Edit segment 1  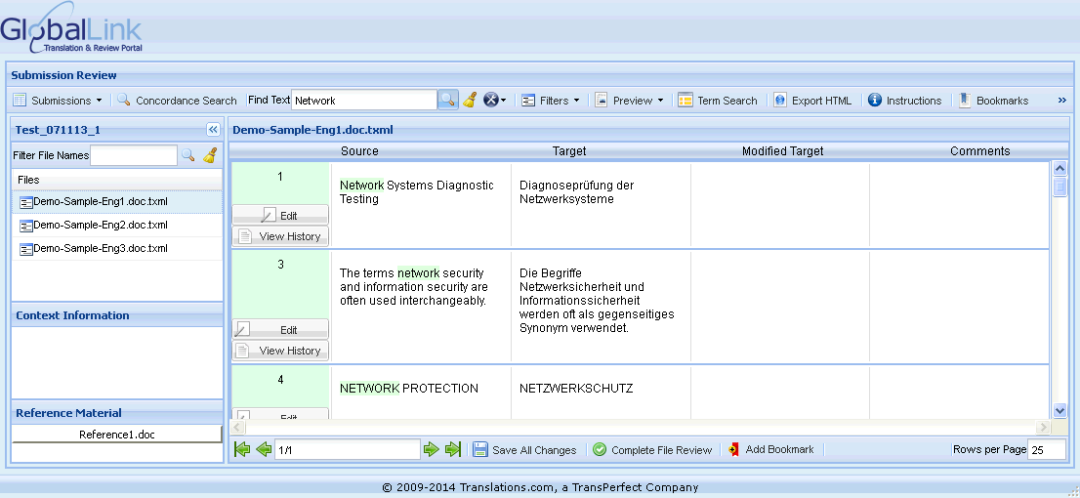pos(280,215)
